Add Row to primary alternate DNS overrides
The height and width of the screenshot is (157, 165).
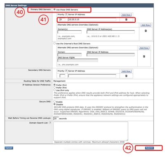tap(146, 25)
